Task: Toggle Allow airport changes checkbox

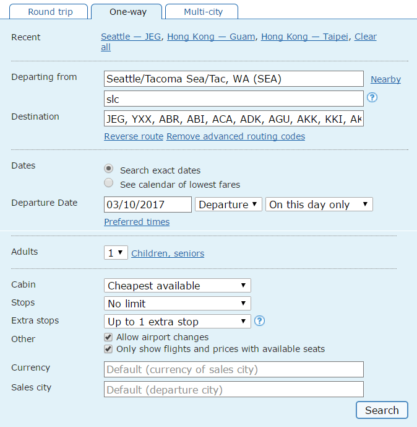Action: (x=108, y=338)
